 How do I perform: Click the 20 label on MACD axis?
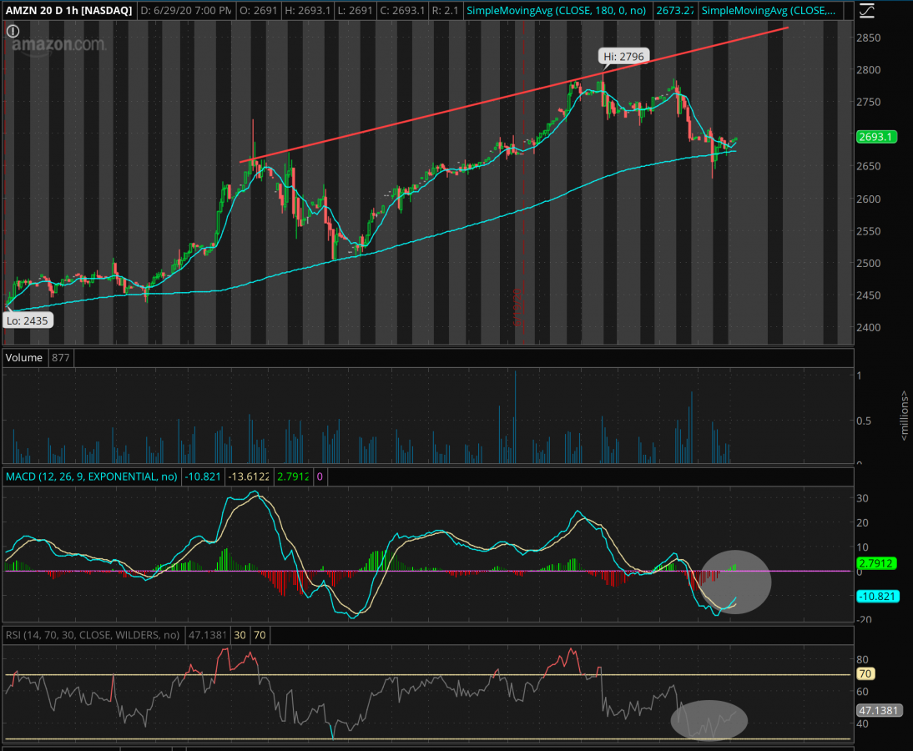click(862, 523)
